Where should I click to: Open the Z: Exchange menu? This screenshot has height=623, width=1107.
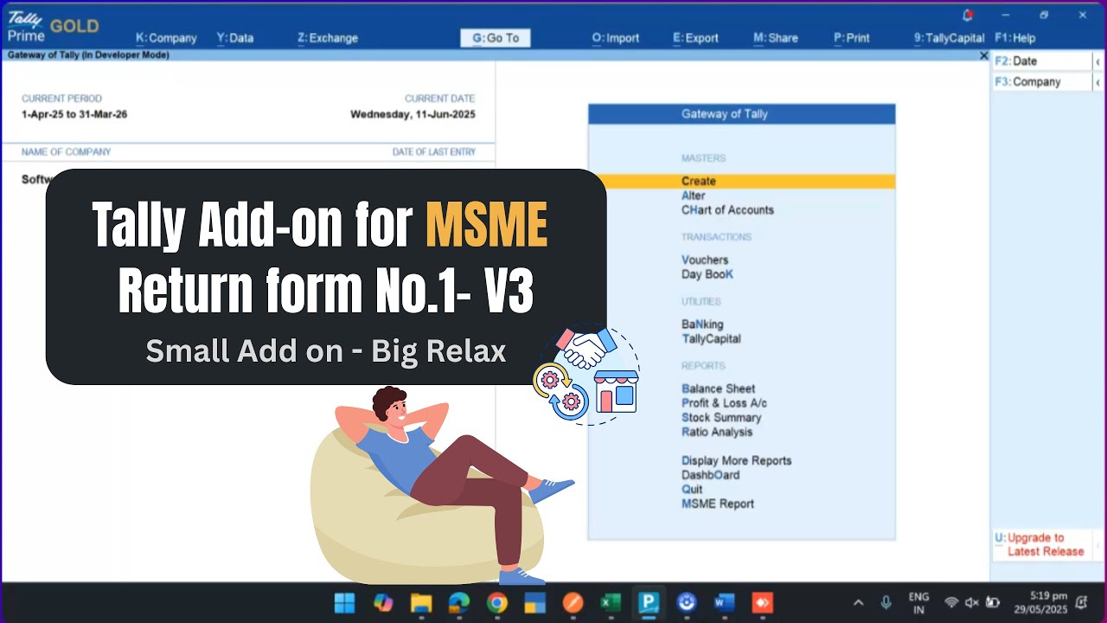pos(328,38)
